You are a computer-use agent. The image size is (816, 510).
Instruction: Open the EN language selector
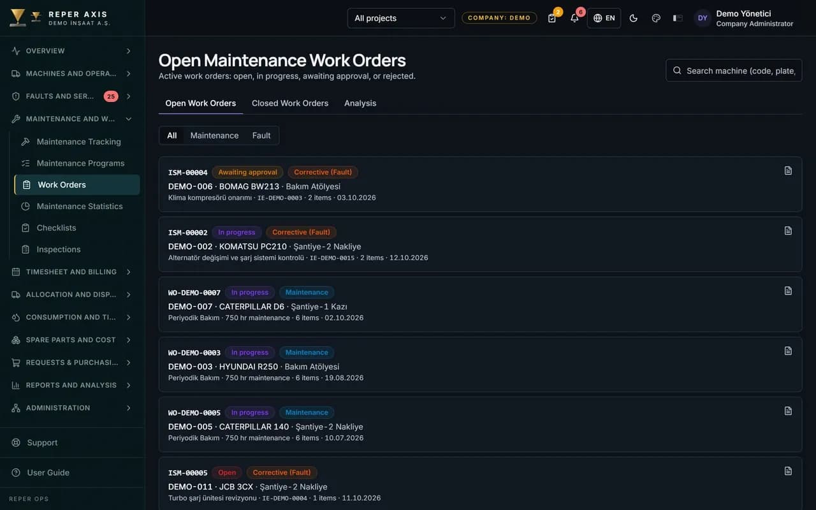point(604,18)
